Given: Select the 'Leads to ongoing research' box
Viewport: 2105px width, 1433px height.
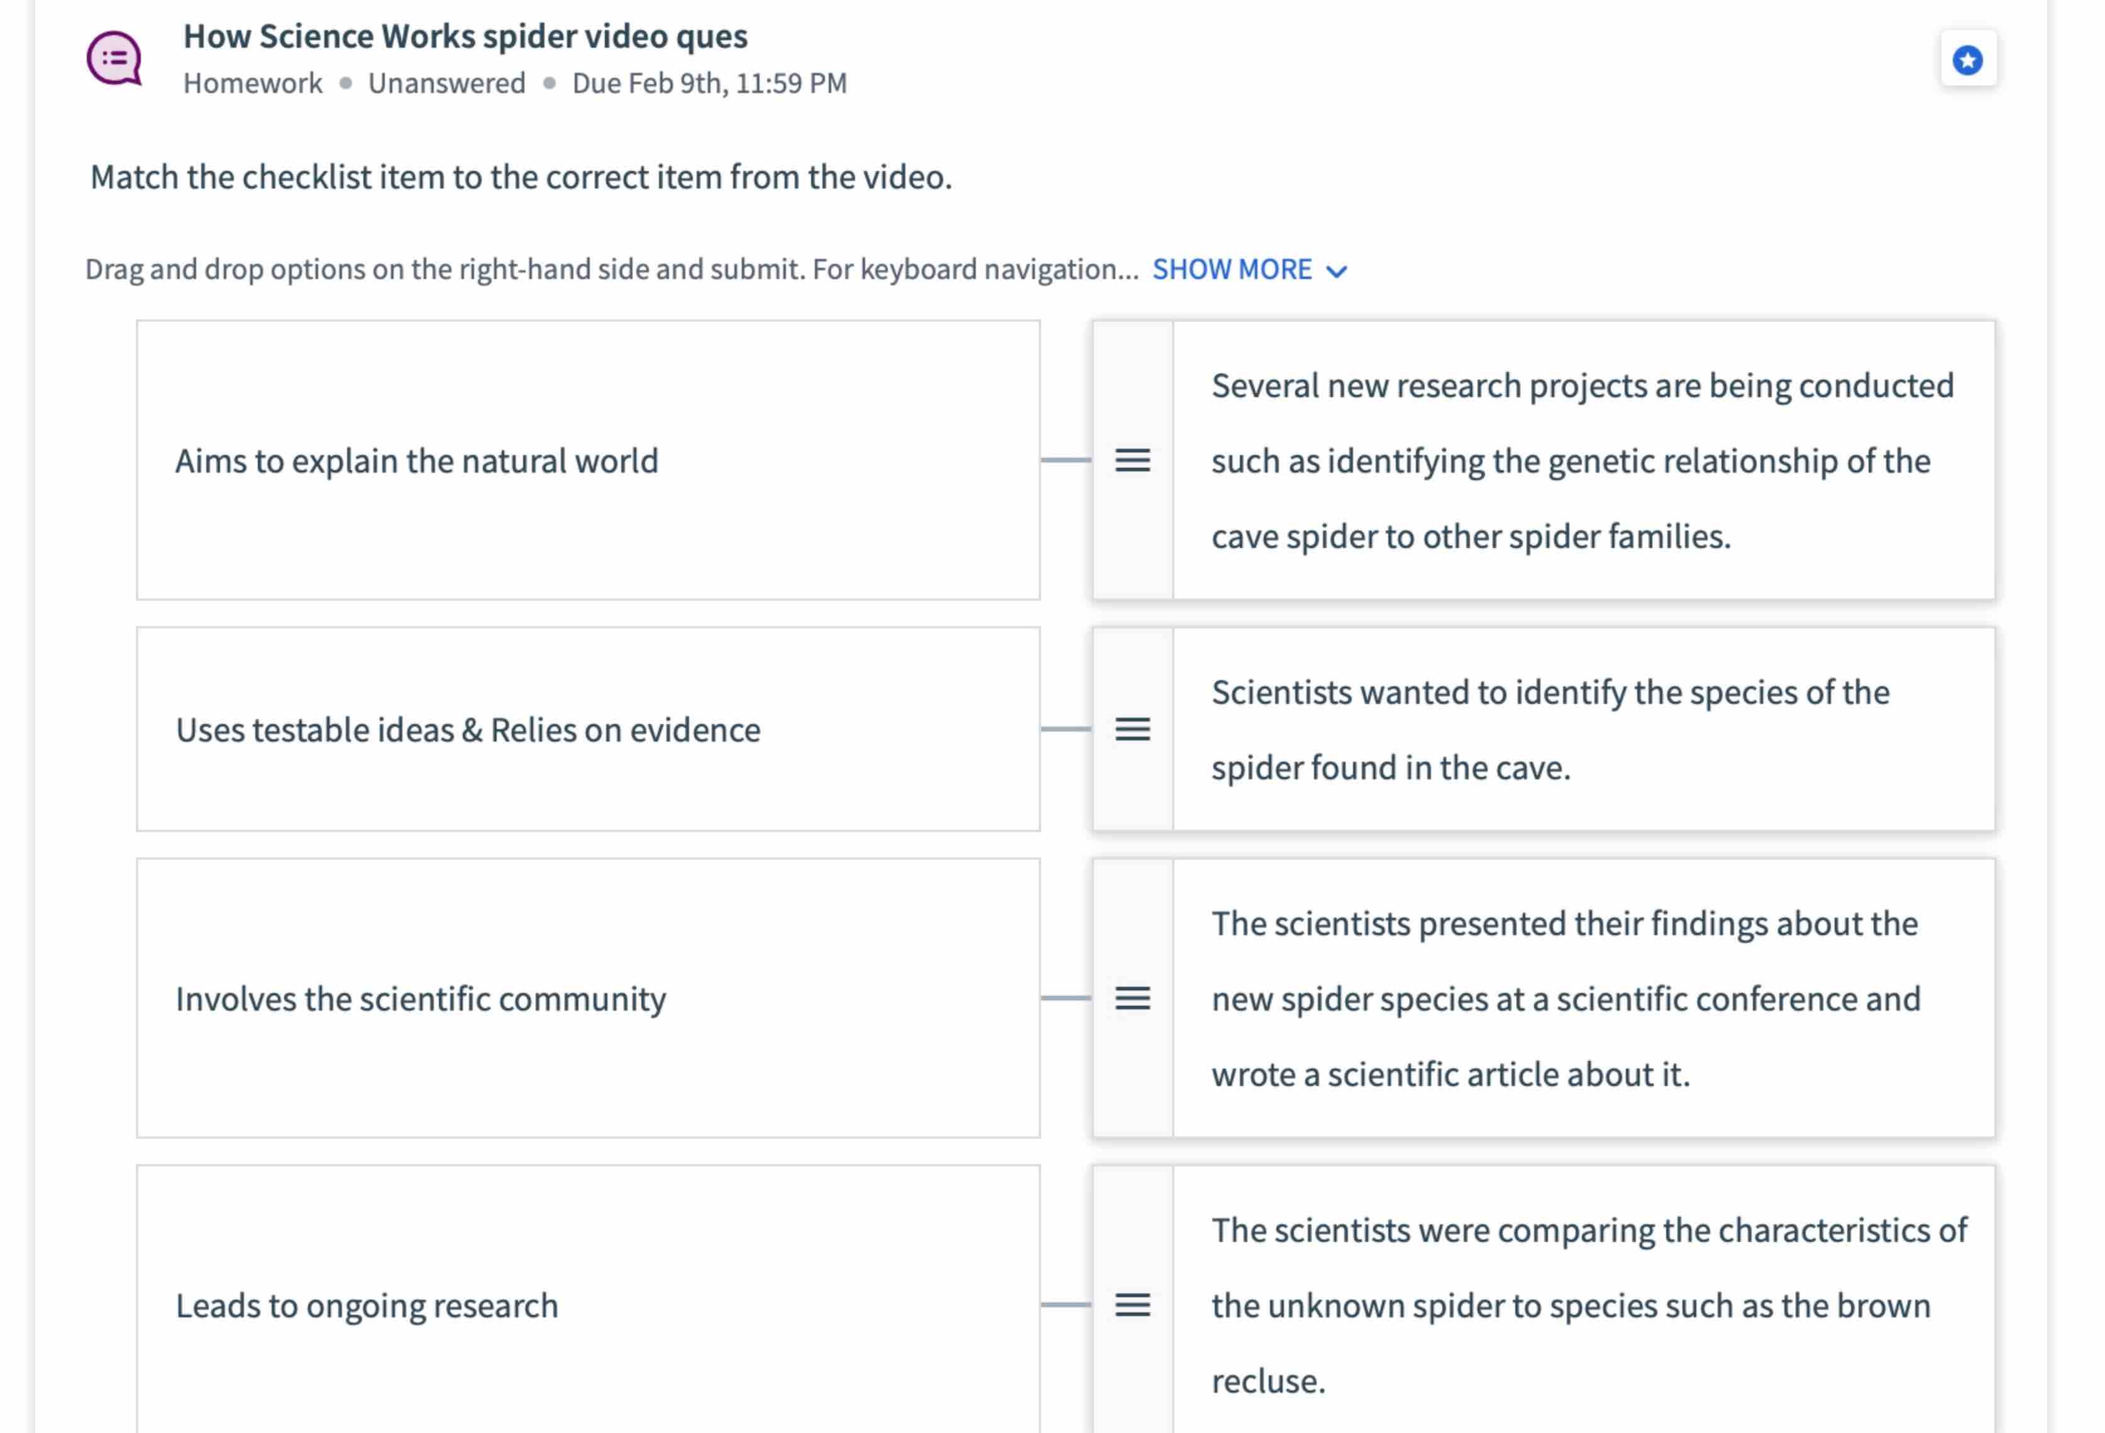Looking at the screenshot, I should 588,1300.
